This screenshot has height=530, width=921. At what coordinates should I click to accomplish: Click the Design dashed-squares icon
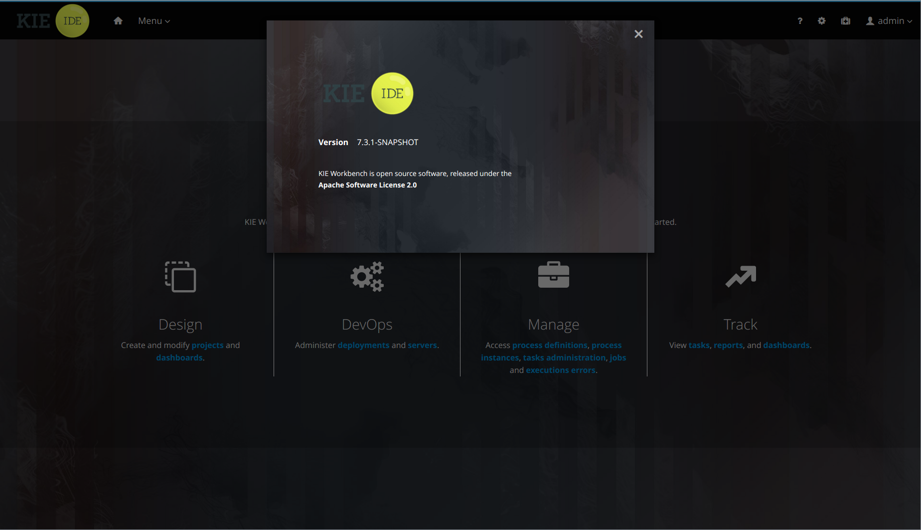[x=180, y=277]
